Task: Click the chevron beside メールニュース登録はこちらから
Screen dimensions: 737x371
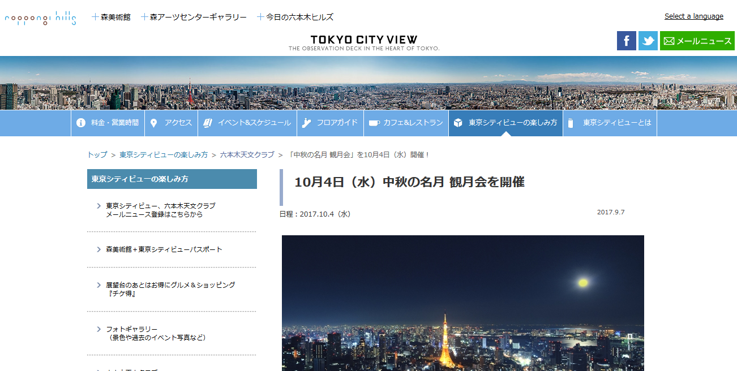Action: (x=99, y=206)
